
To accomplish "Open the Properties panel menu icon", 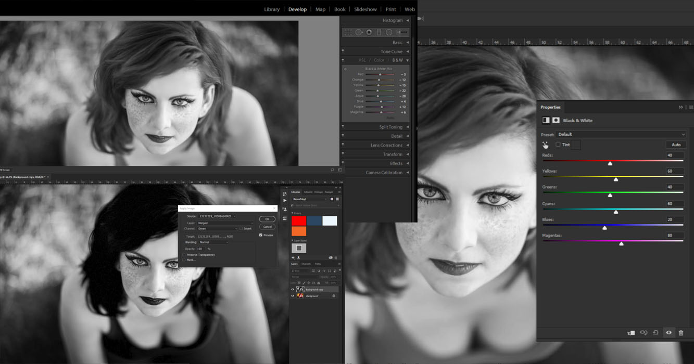I will [690, 107].
